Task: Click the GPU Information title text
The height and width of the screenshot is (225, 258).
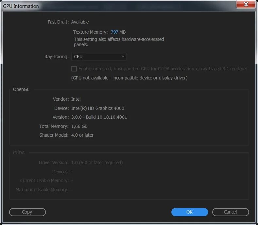Action: click(x=21, y=6)
